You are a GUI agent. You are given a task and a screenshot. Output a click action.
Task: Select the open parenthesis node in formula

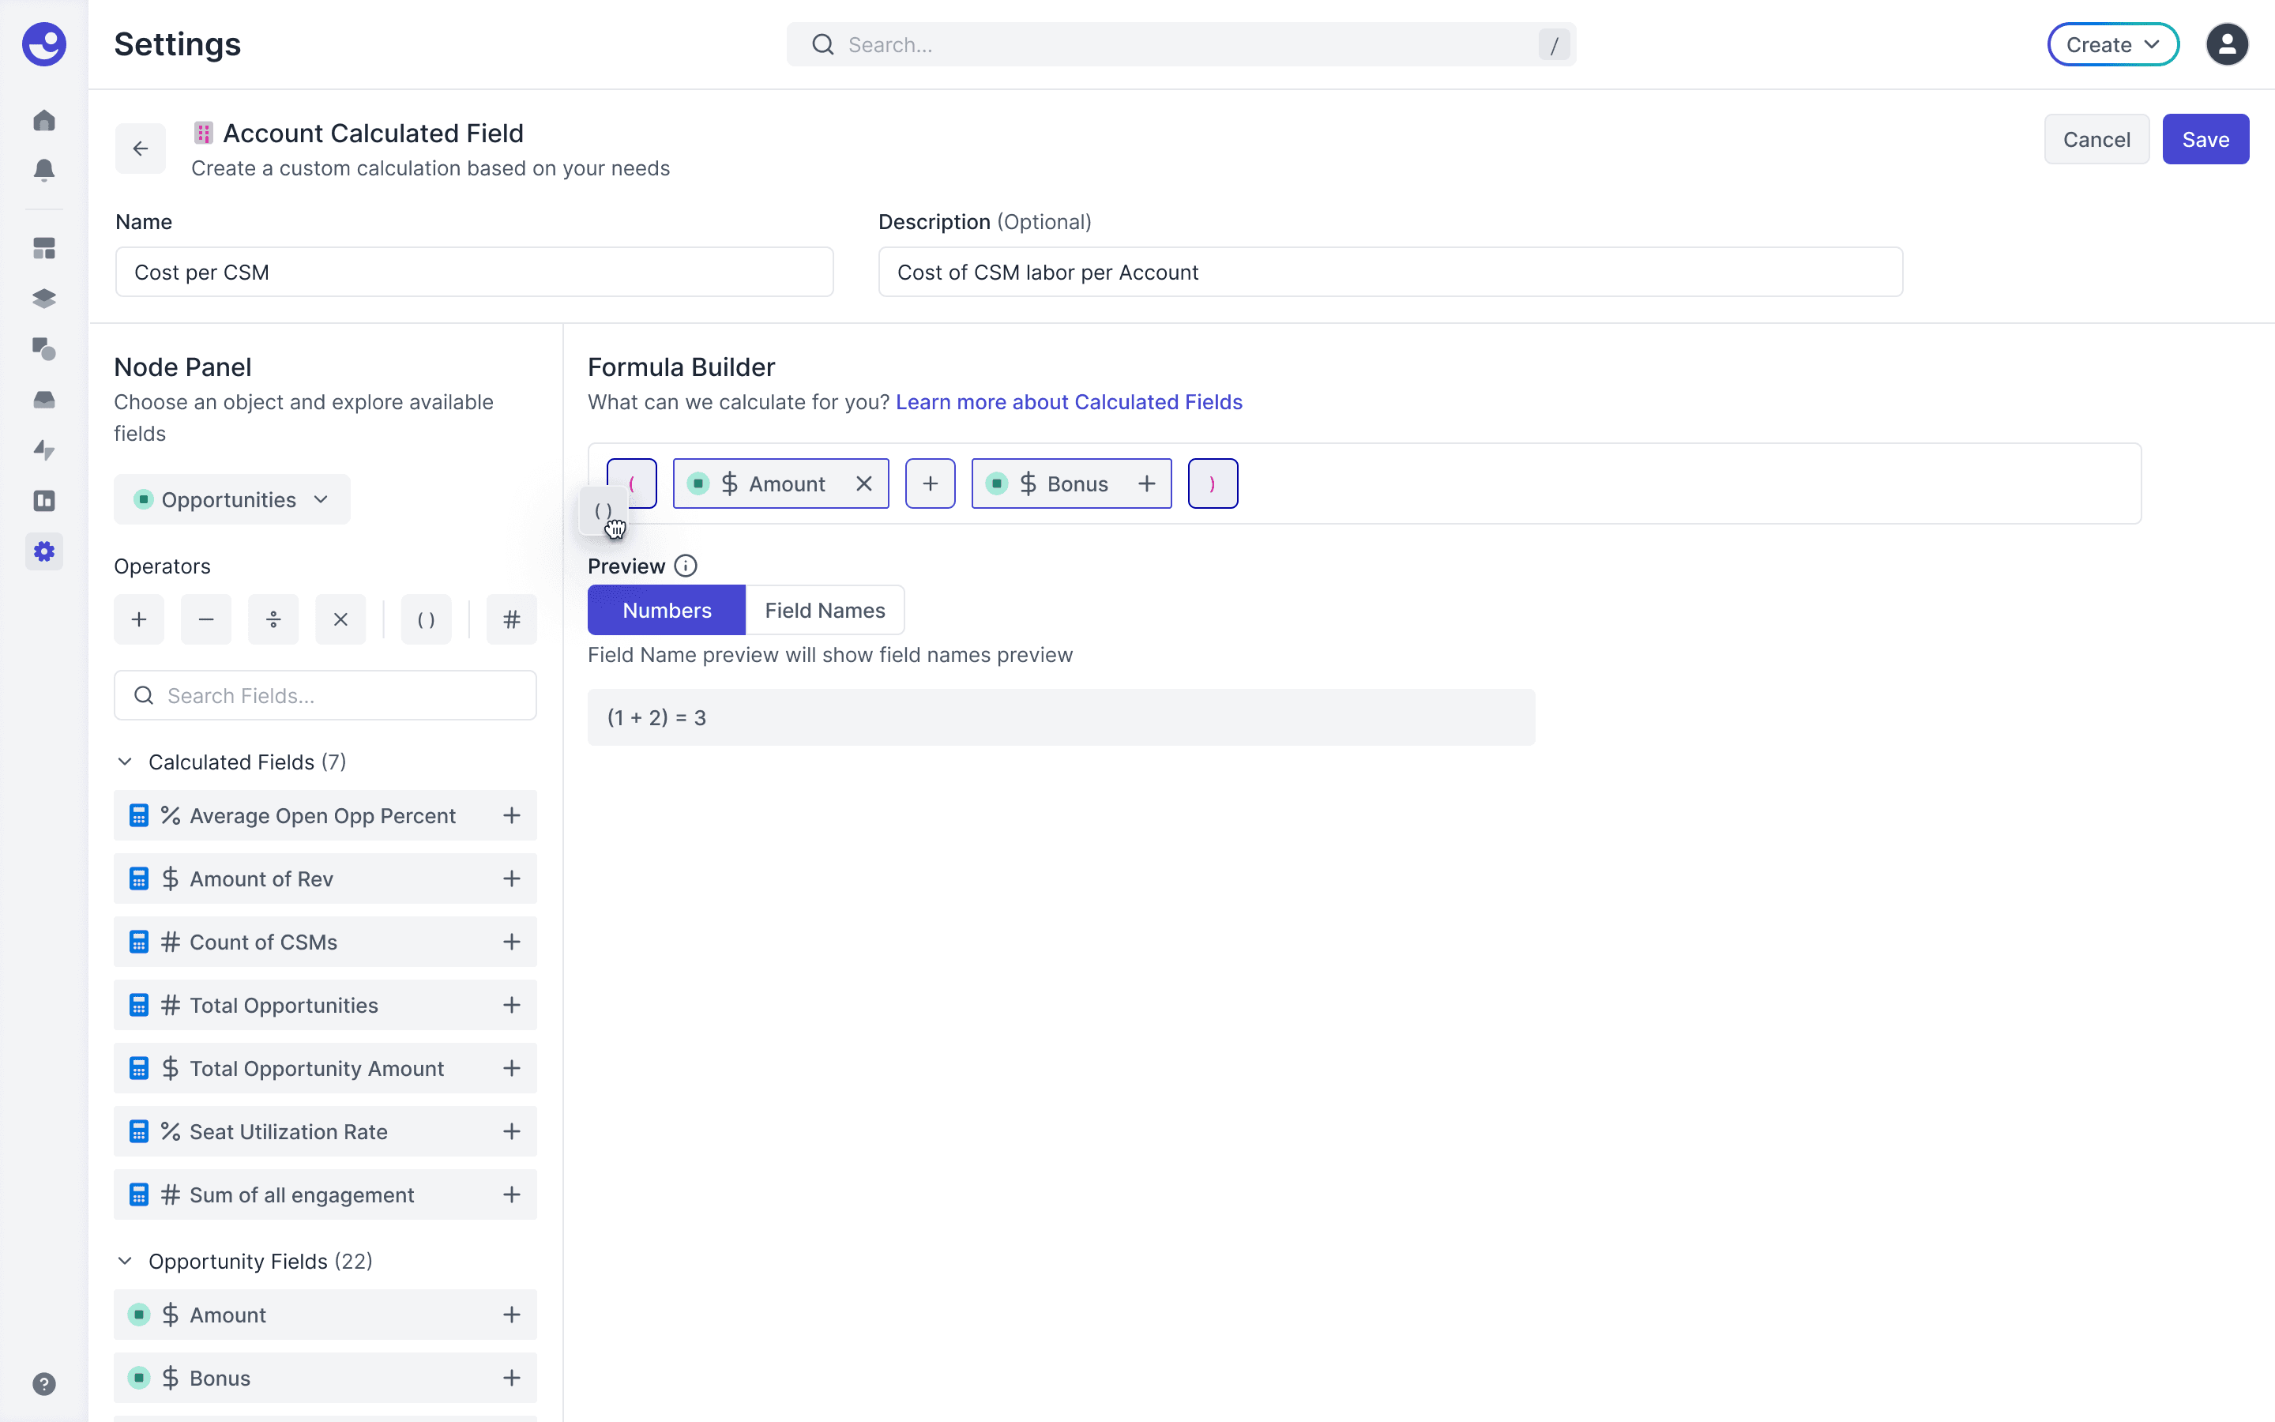point(632,483)
